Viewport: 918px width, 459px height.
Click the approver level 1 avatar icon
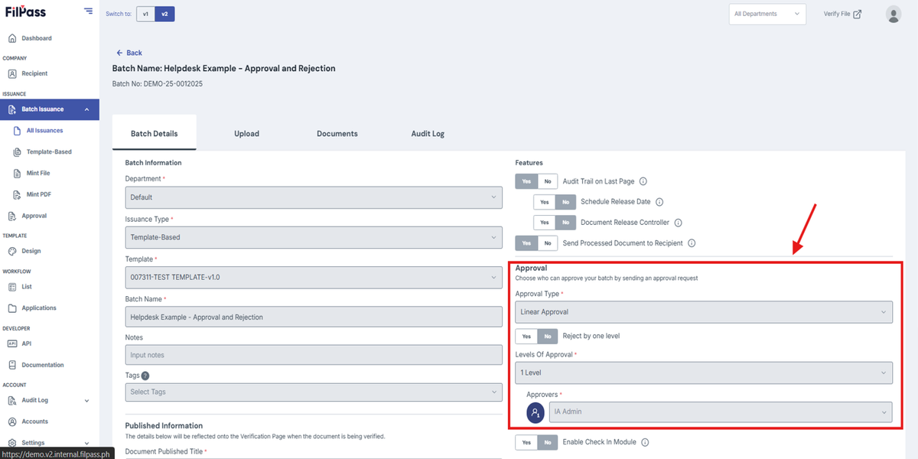536,412
